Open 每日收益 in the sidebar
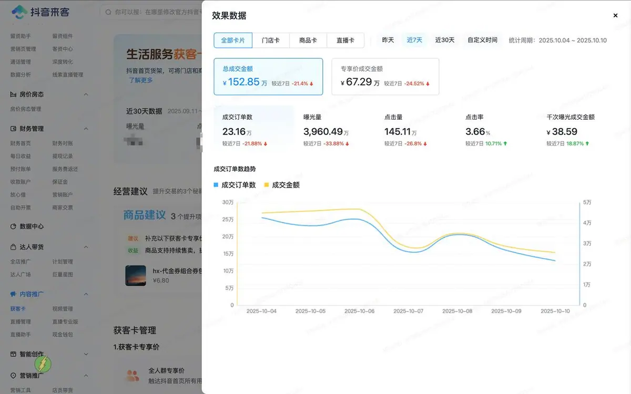This screenshot has height=394, width=631. tap(21, 157)
